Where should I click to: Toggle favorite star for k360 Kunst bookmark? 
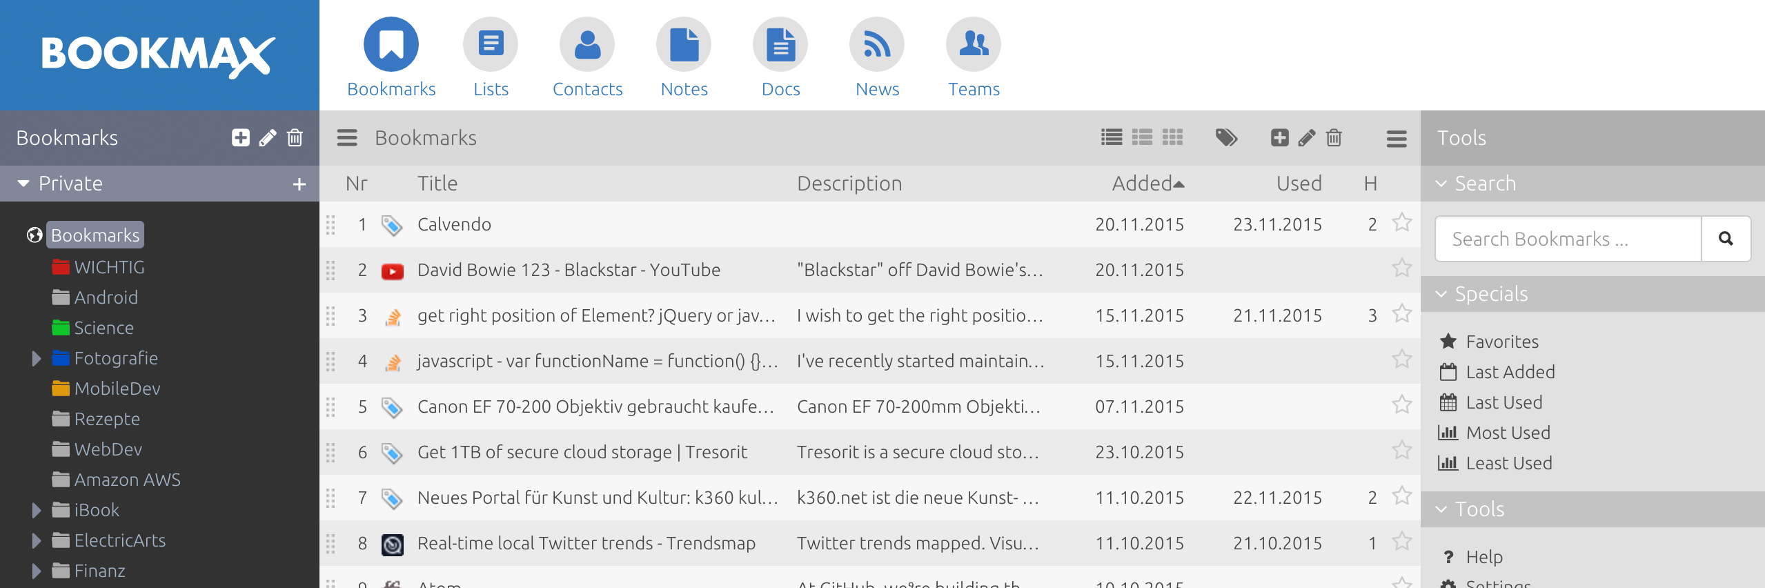click(1401, 496)
